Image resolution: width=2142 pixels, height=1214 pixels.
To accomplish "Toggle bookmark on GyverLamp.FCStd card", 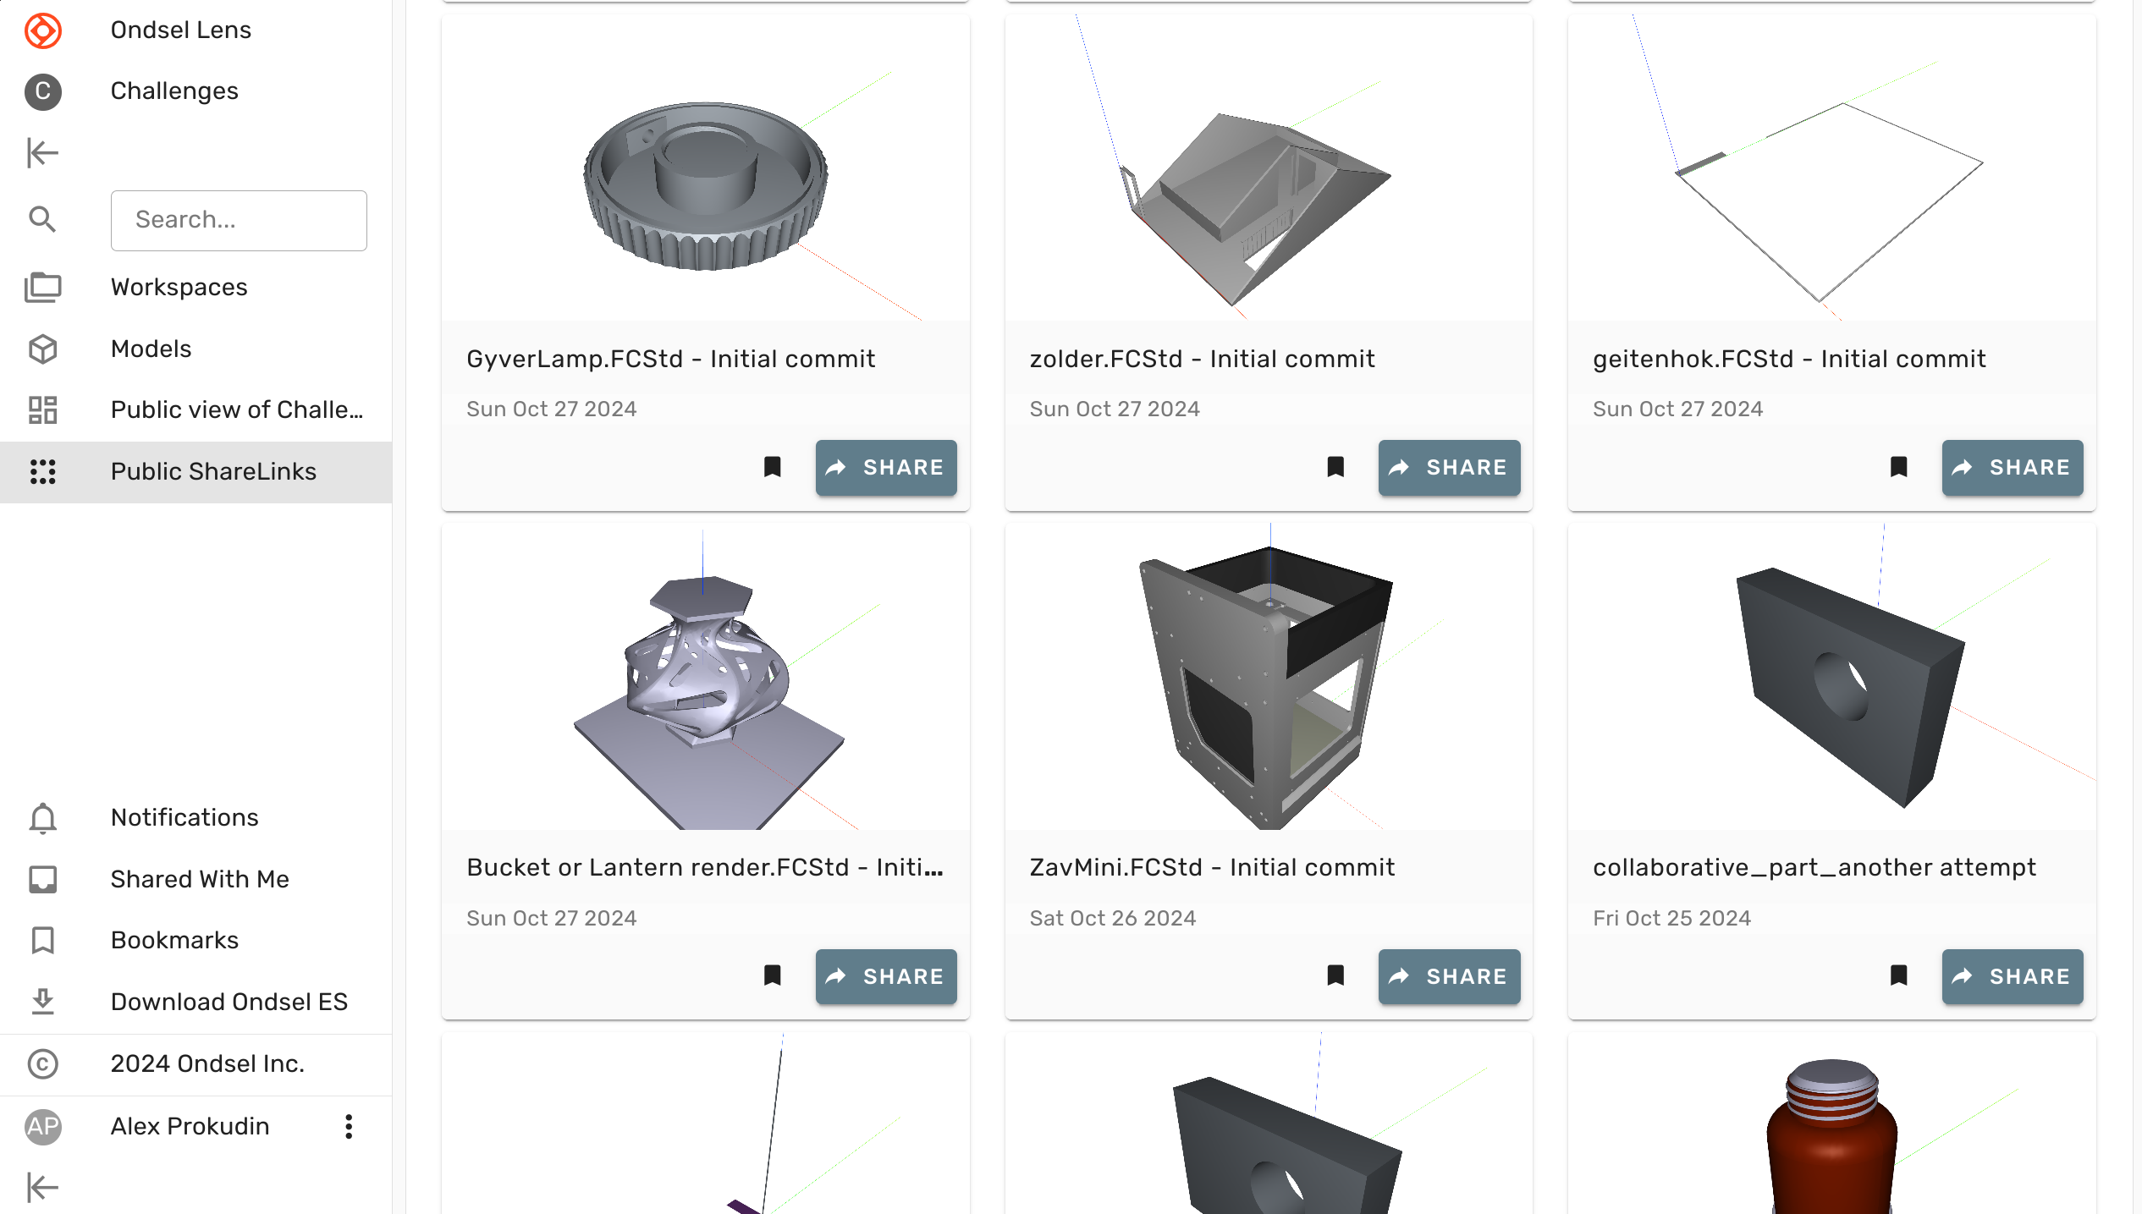I will [x=772, y=467].
